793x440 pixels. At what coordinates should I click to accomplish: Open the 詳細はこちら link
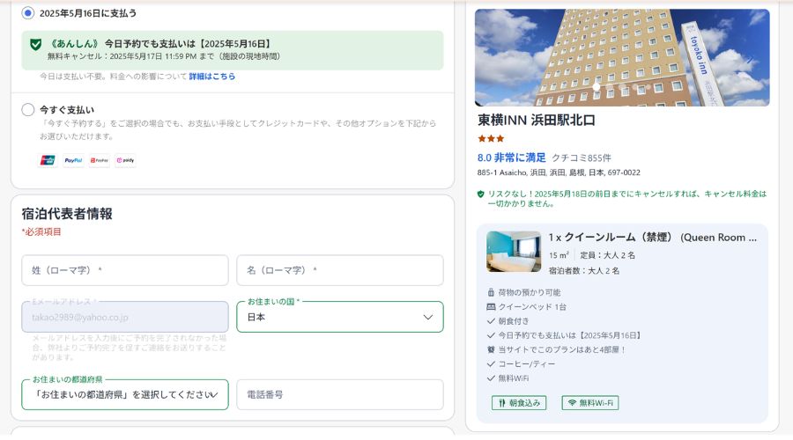211,77
